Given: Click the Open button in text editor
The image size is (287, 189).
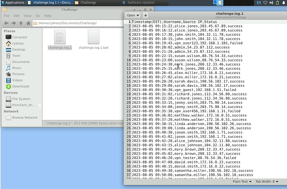Looking at the screenshot, I should tap(133, 15).
